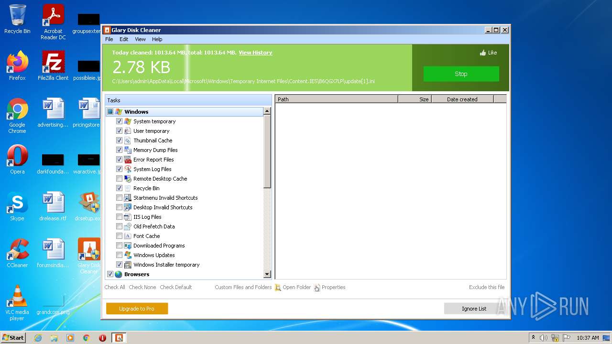Enable Remote Desktop Cache checkbox

point(119,179)
